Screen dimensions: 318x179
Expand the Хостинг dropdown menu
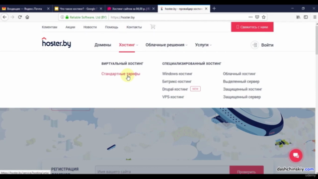[x=128, y=45]
